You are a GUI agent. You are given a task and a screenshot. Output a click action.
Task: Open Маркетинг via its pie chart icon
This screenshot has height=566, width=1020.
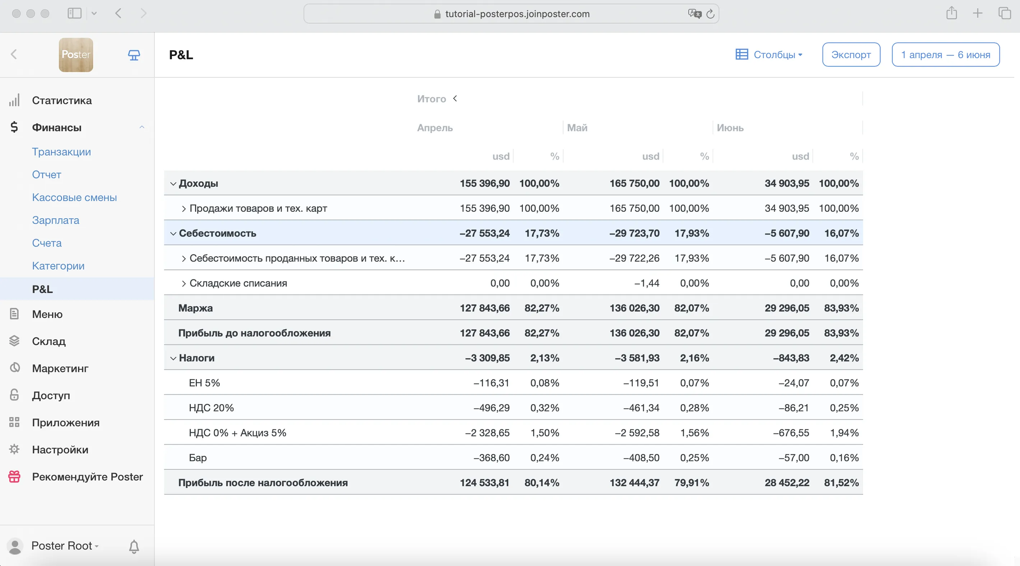tap(14, 368)
